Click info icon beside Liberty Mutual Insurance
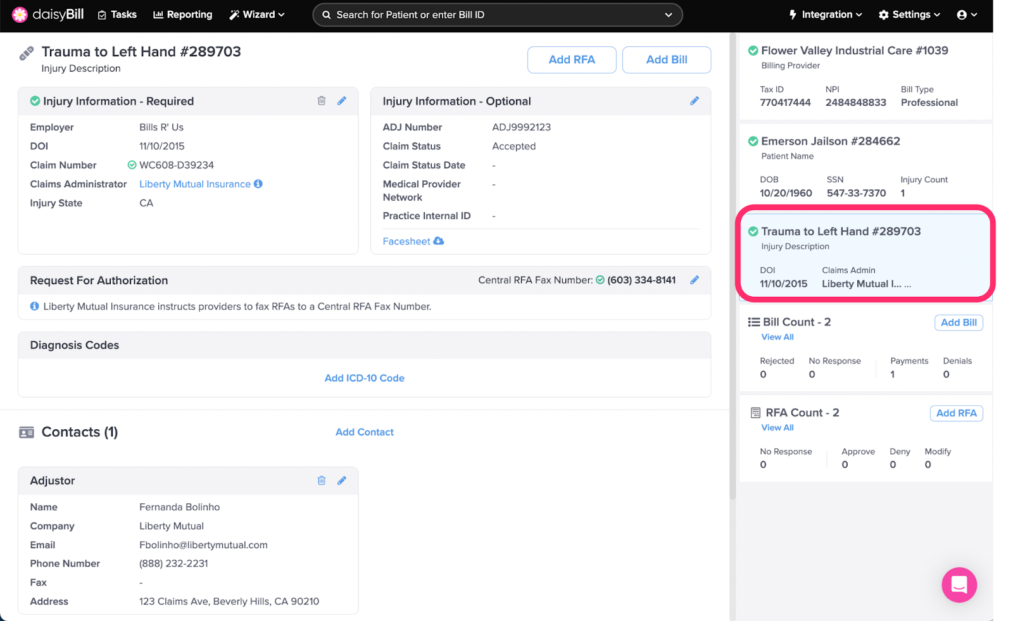Image resolution: width=1013 pixels, height=621 pixels. point(258,184)
